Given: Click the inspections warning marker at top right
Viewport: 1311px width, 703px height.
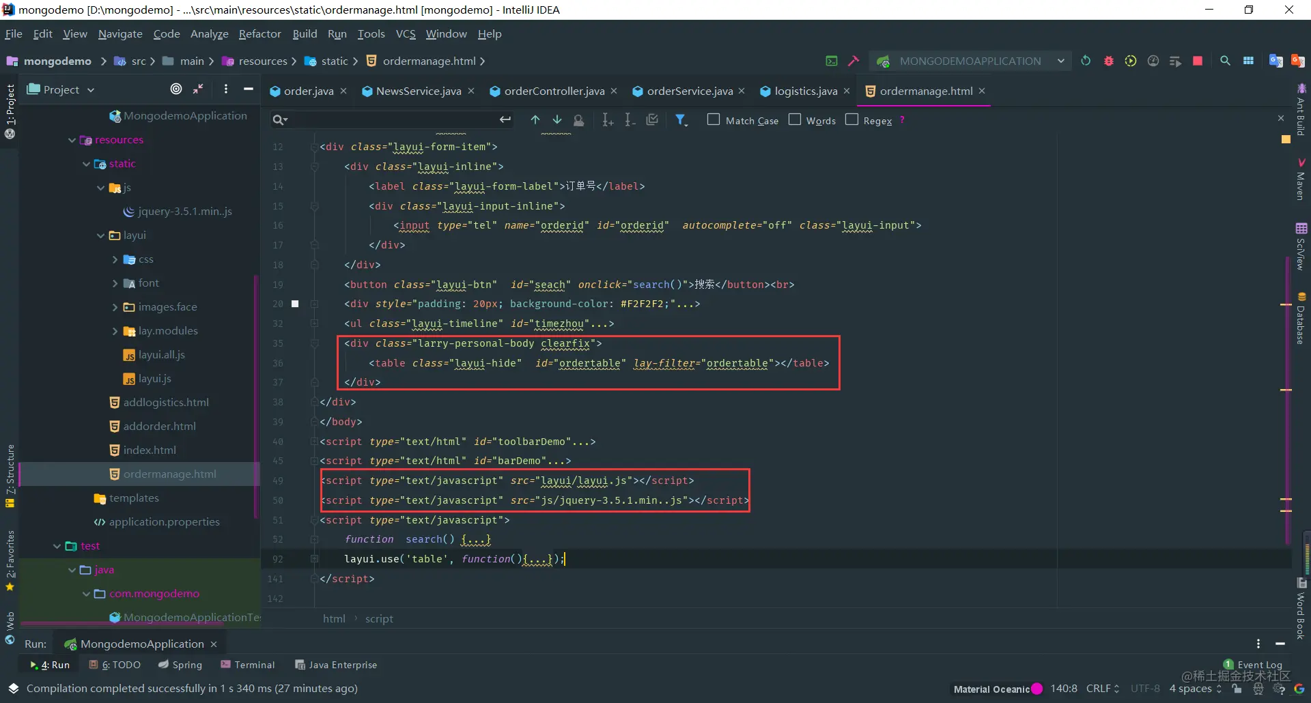Looking at the screenshot, I should coord(1286,139).
